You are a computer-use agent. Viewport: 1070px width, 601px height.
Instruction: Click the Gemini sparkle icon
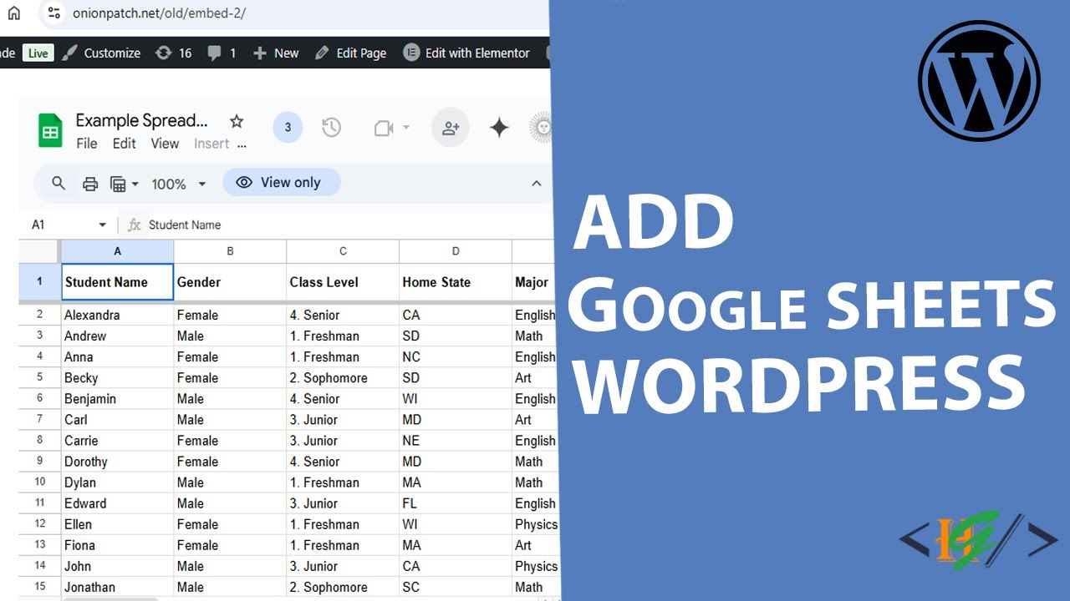499,128
